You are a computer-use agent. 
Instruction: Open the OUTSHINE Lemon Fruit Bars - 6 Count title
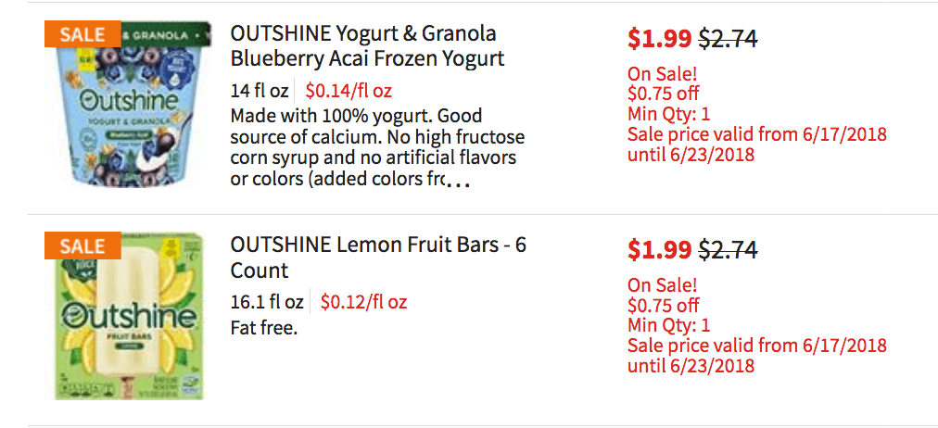point(378,258)
